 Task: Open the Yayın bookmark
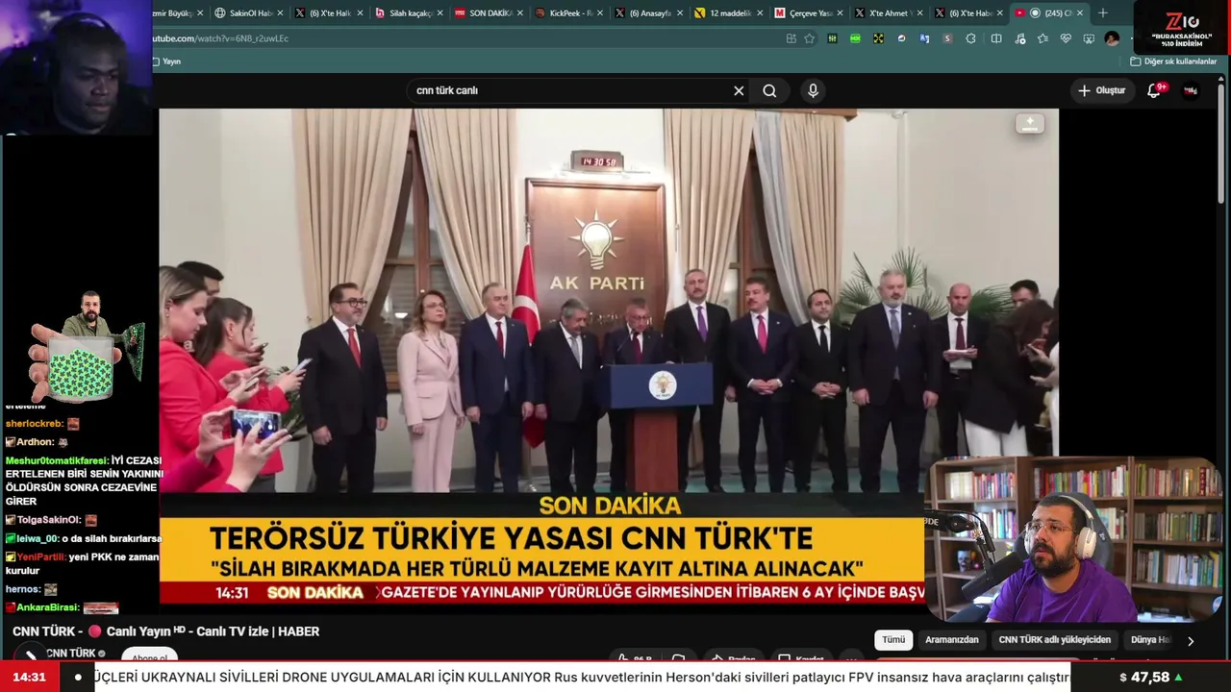pos(166,62)
